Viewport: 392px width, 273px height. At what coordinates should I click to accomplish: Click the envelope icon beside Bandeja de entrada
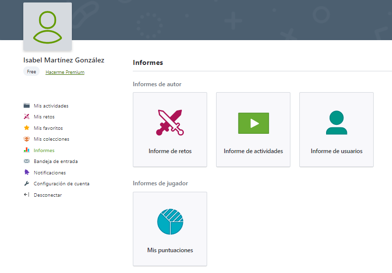pyautogui.click(x=27, y=161)
